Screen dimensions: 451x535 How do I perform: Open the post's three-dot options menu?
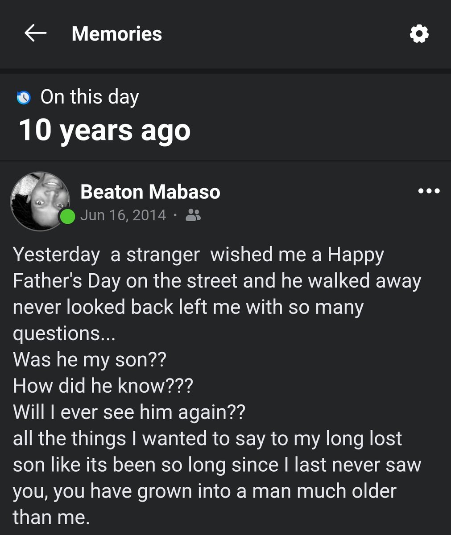point(429,191)
